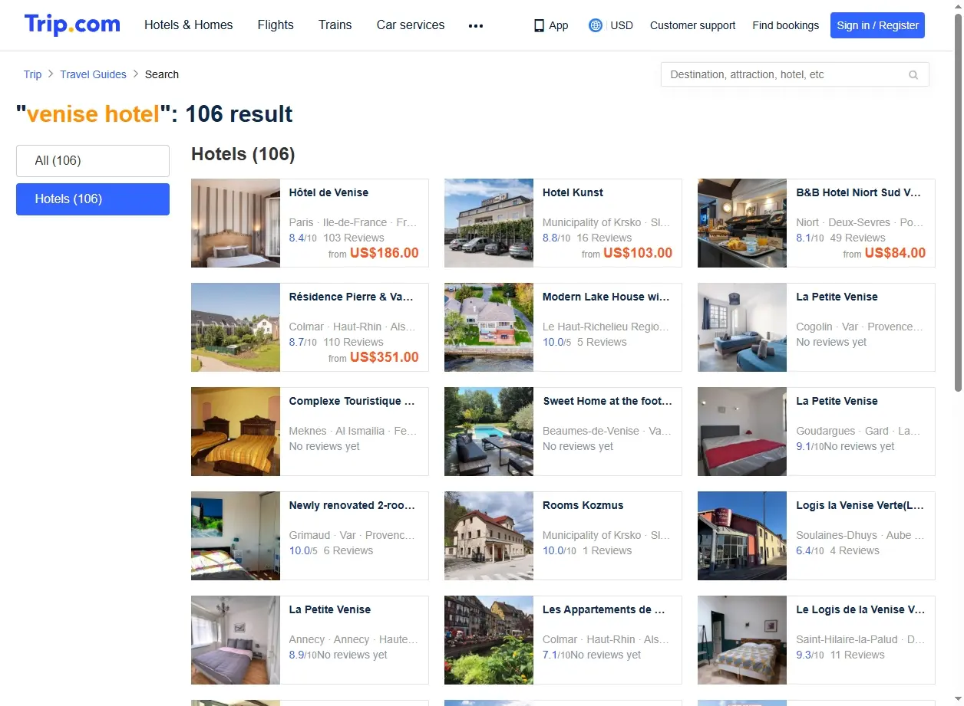Click the 110 Reviews text
This screenshot has height=706, width=964.
(353, 342)
